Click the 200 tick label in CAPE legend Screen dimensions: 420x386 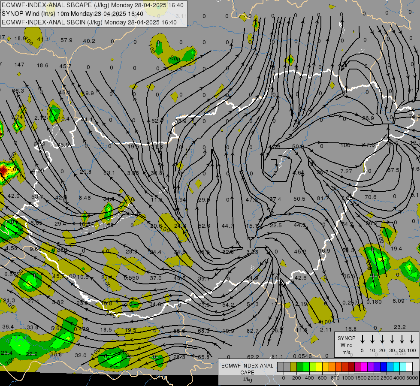[296, 378]
